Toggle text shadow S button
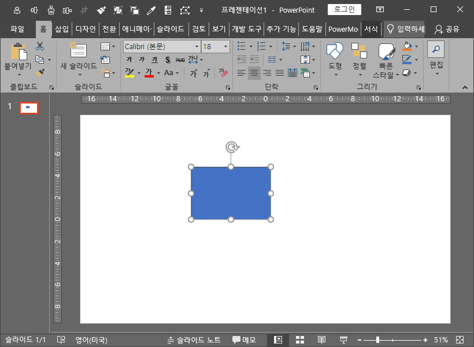Viewport: 474px width, 347px height. click(168, 60)
